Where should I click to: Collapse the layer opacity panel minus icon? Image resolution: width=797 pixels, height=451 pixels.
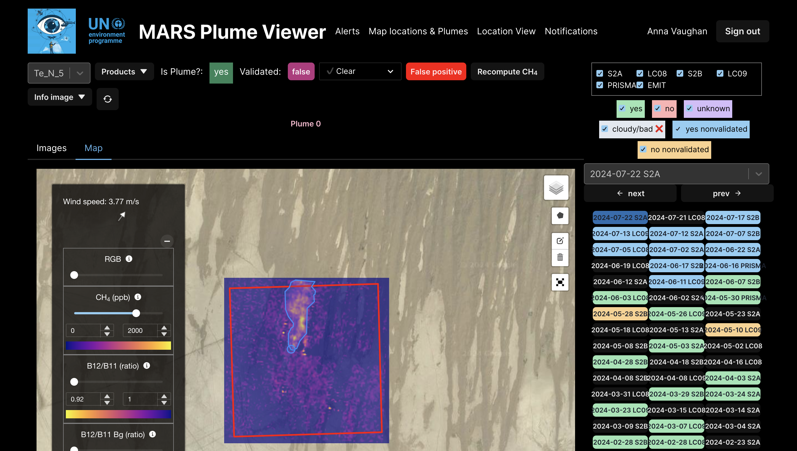click(x=167, y=241)
